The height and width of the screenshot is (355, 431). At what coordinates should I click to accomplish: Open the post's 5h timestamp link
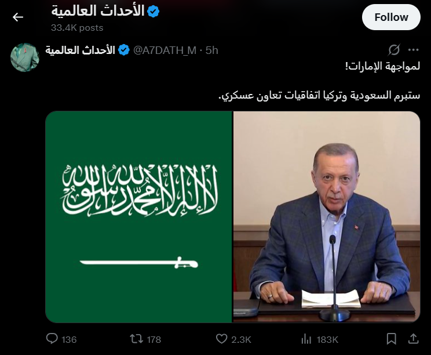[x=212, y=50]
